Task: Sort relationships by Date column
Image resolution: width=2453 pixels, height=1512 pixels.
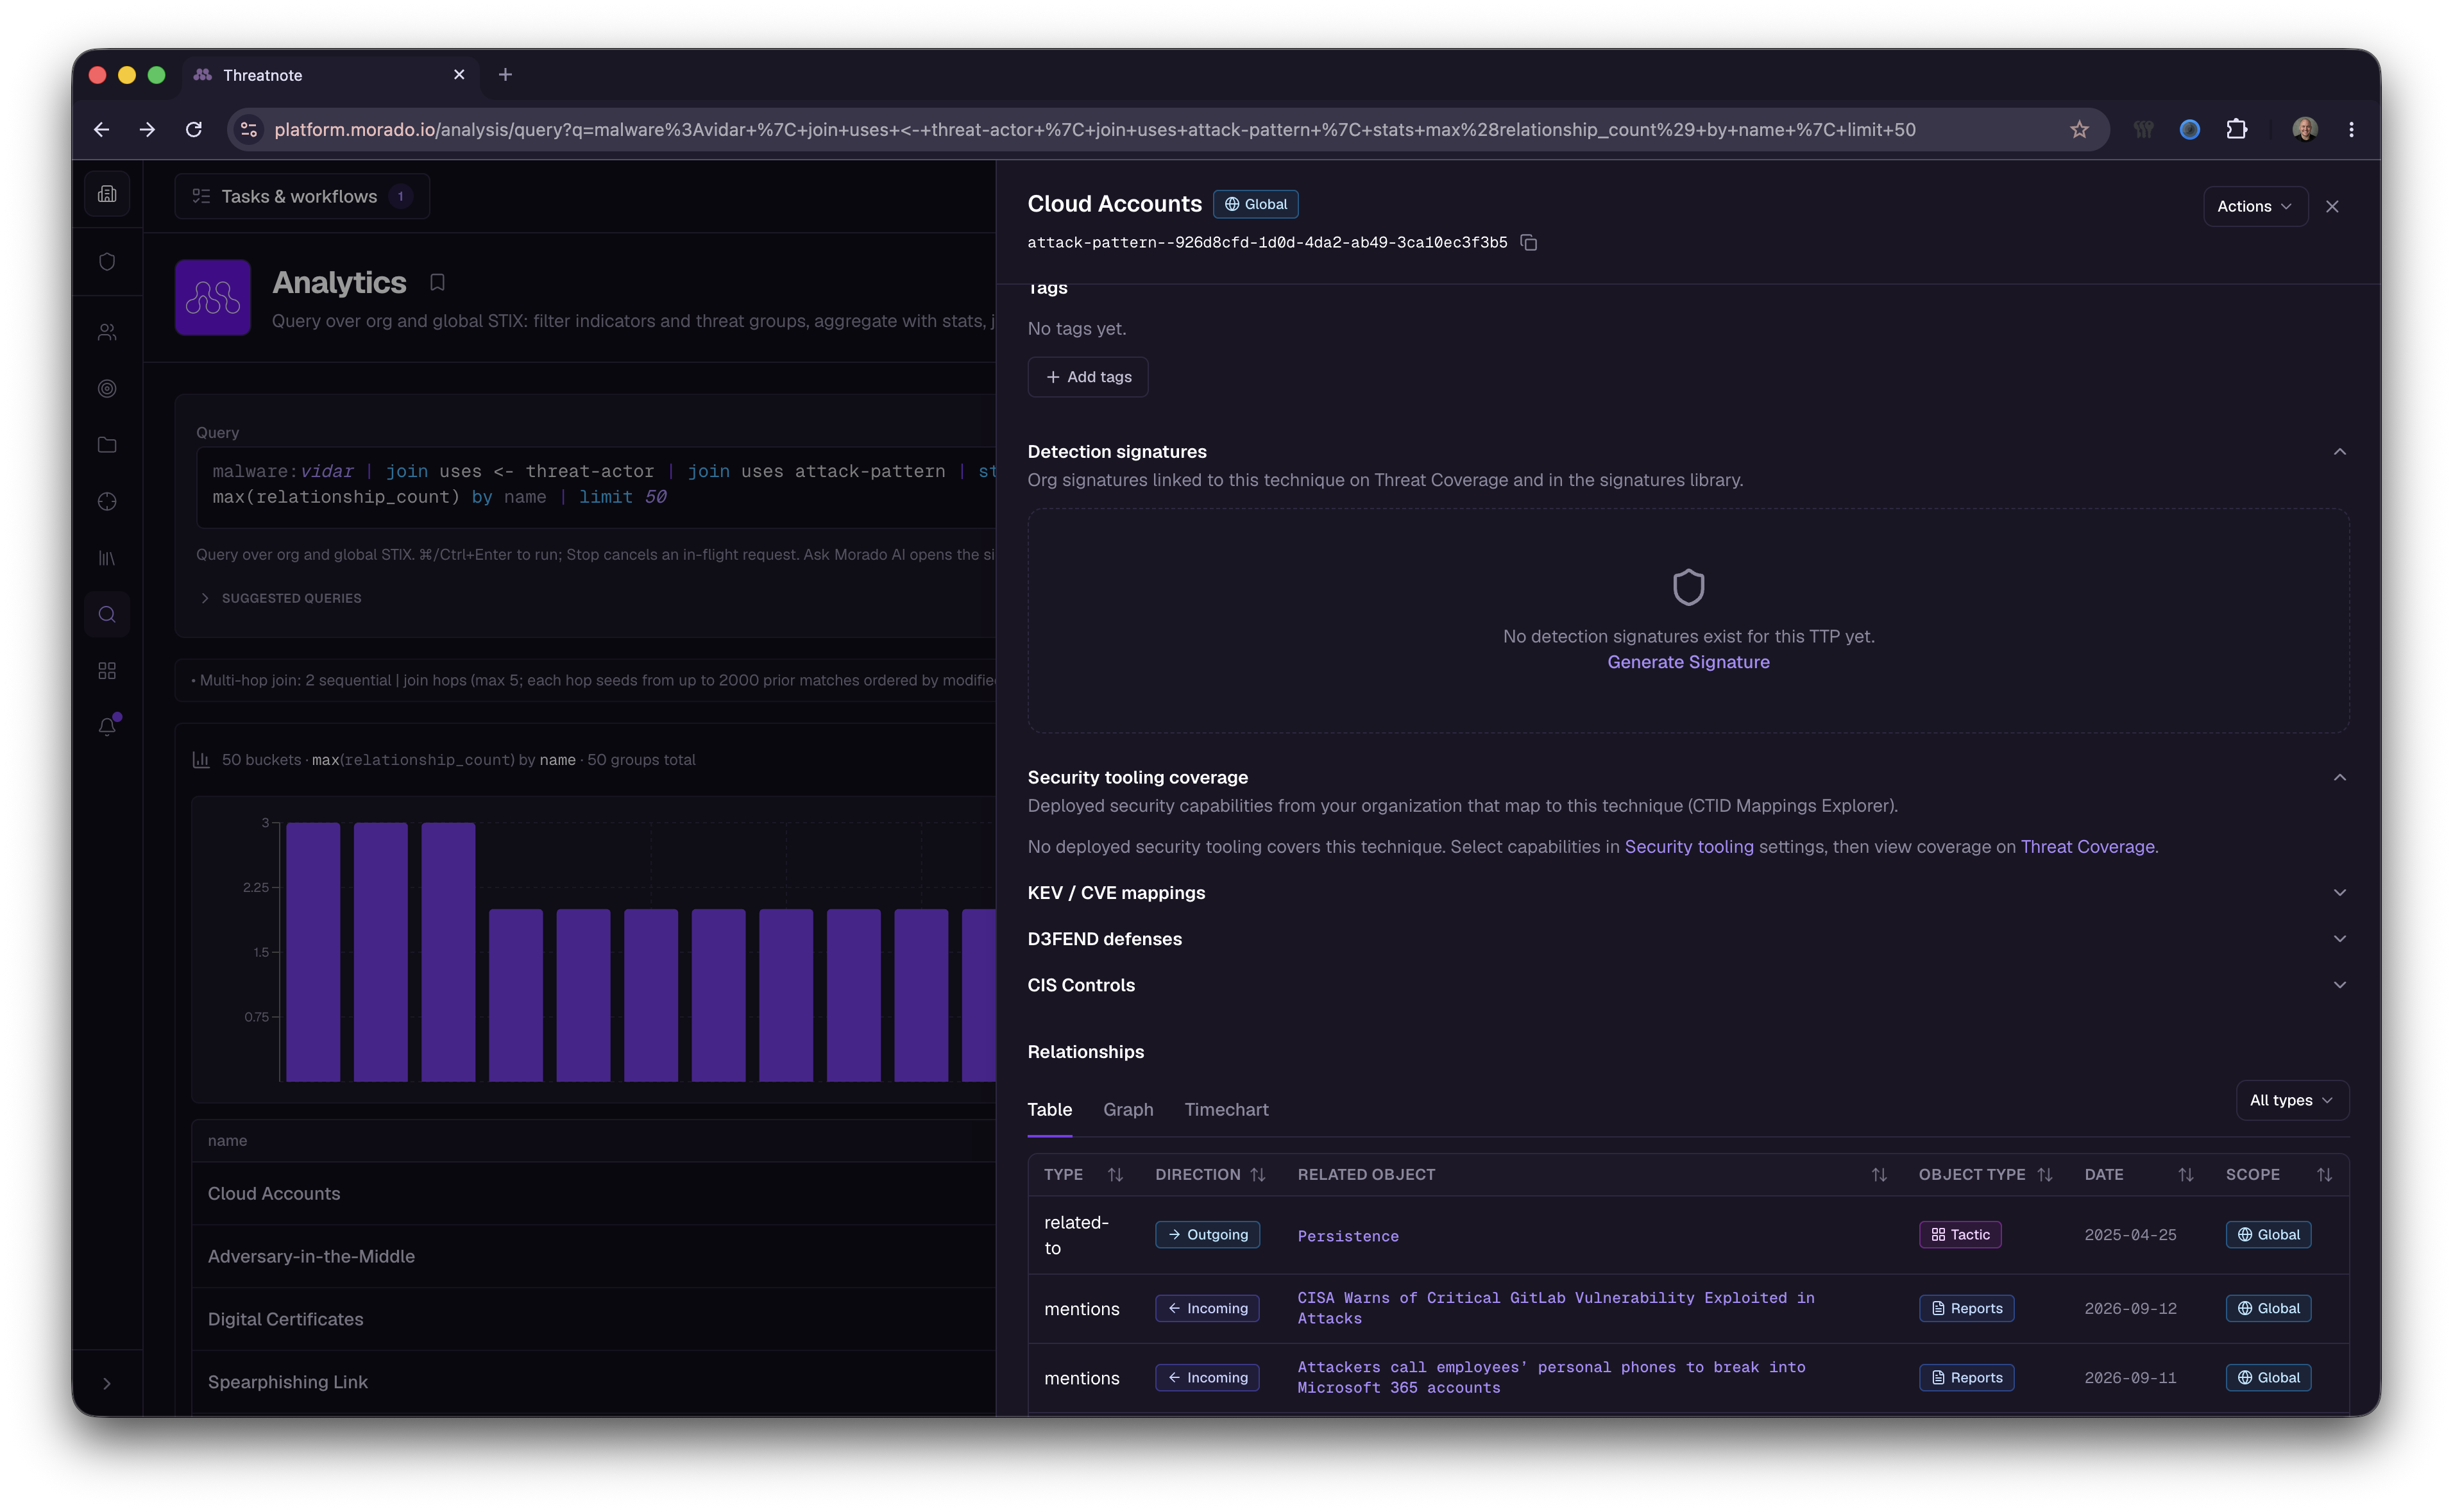Action: (x=2186, y=1175)
